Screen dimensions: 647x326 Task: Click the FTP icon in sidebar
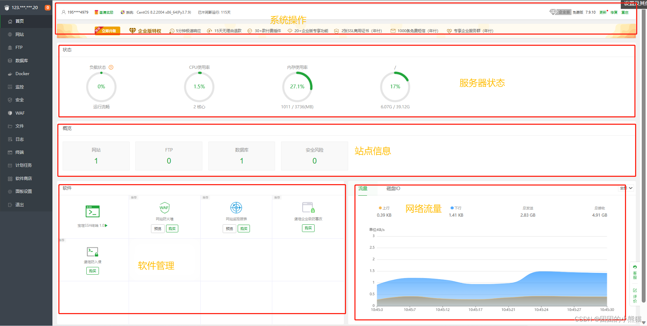coord(10,48)
